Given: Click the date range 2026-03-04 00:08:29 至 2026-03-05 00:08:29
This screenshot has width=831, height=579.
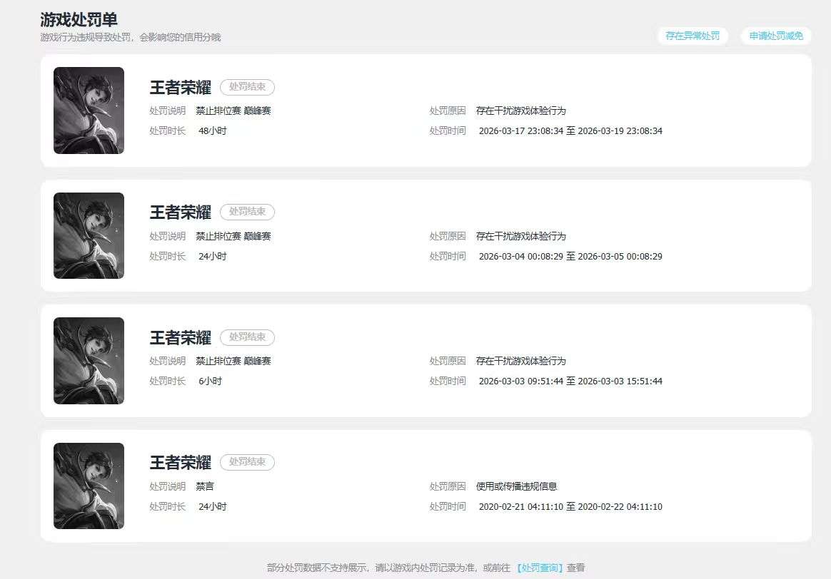Looking at the screenshot, I should 571,256.
